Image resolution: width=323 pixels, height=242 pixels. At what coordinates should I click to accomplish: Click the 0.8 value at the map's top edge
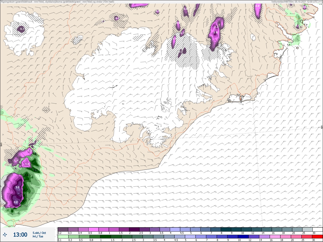257,6
